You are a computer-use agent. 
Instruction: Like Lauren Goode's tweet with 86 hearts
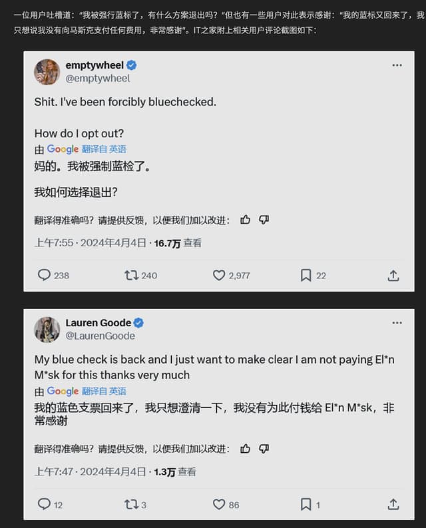[x=219, y=505]
